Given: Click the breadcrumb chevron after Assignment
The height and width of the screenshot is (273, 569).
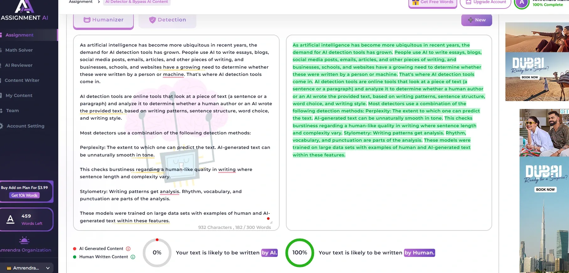Looking at the screenshot, I should (99, 2).
